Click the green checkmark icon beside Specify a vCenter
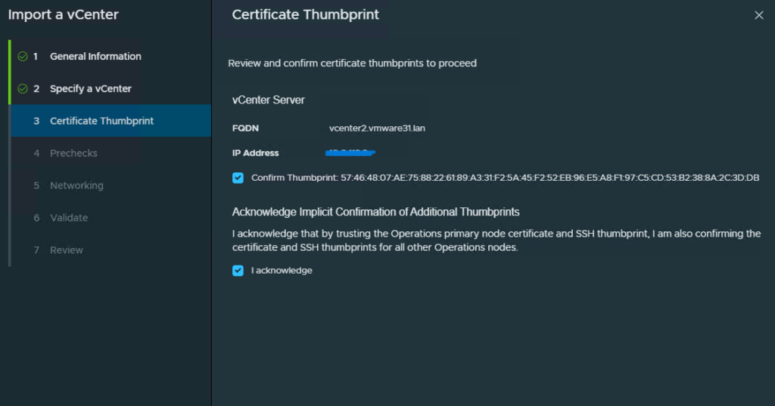This screenshot has height=406, width=775. (23, 88)
